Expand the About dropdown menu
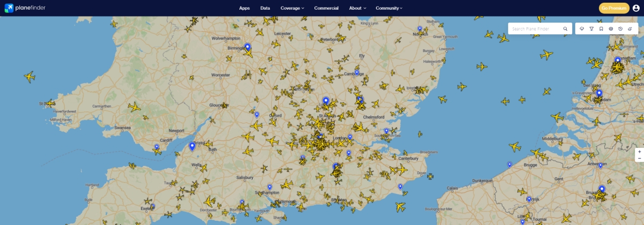644x225 pixels. coord(357,8)
